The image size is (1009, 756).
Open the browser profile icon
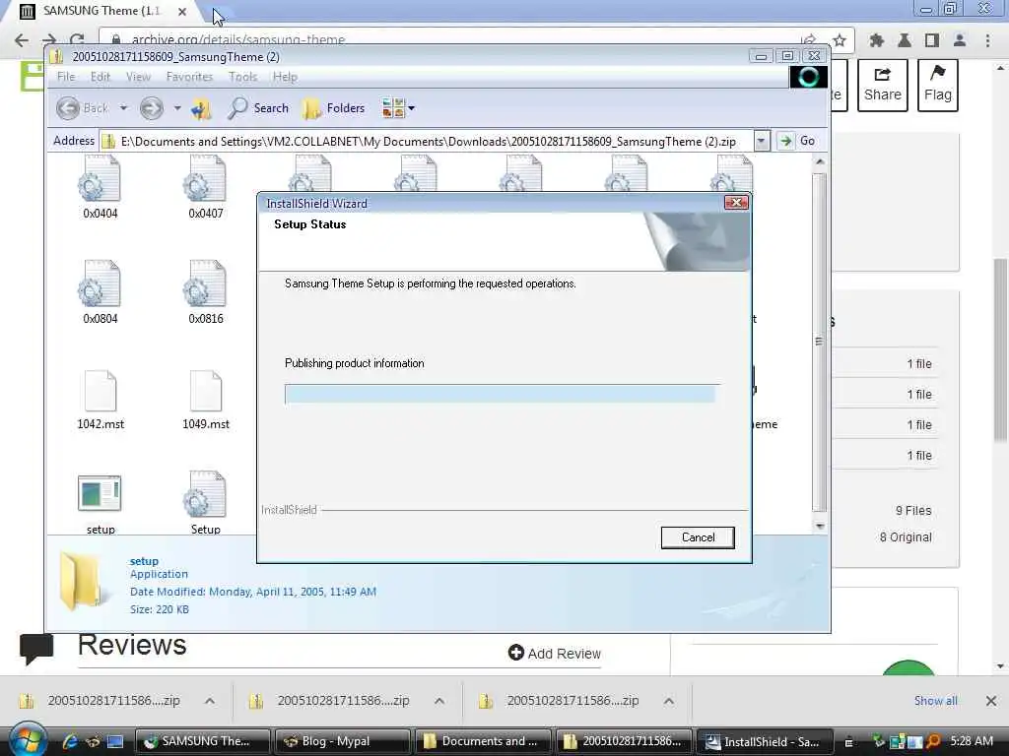(x=960, y=40)
